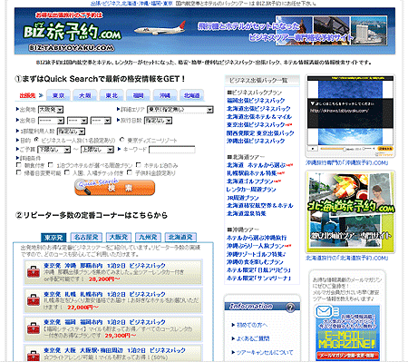Open the 沖縄リゾートゴルフ特集 link

(256, 254)
